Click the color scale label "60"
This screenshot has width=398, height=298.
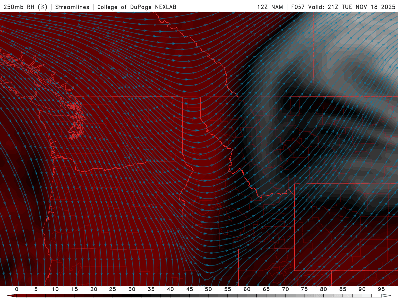(x=247, y=289)
